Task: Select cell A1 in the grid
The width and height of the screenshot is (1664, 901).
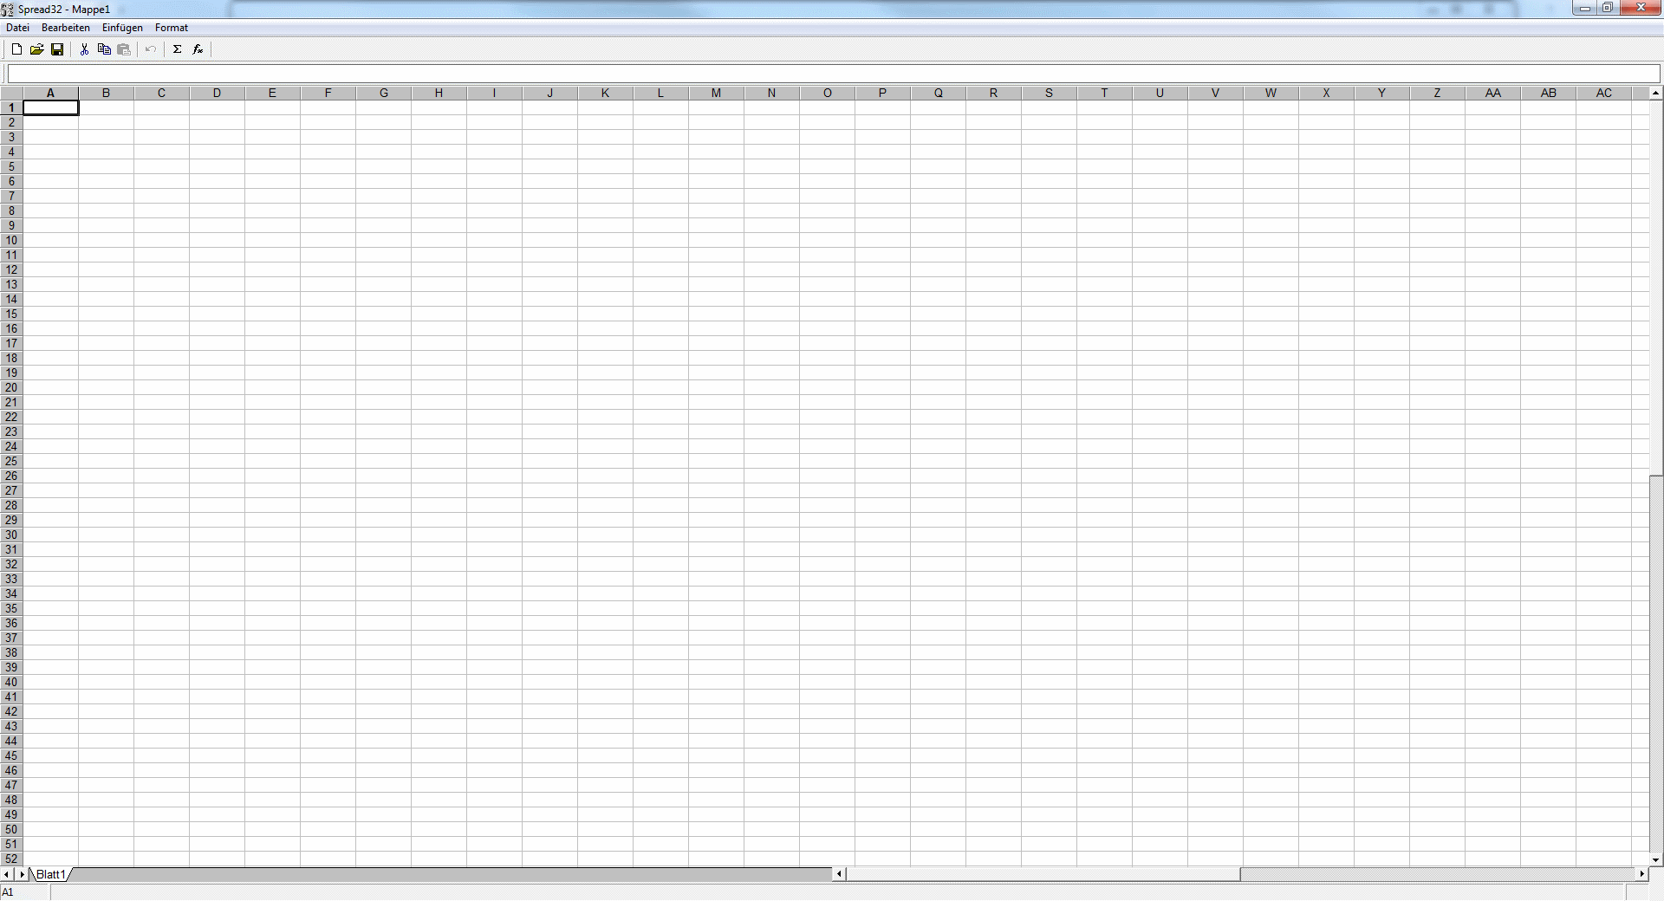Action: point(50,107)
